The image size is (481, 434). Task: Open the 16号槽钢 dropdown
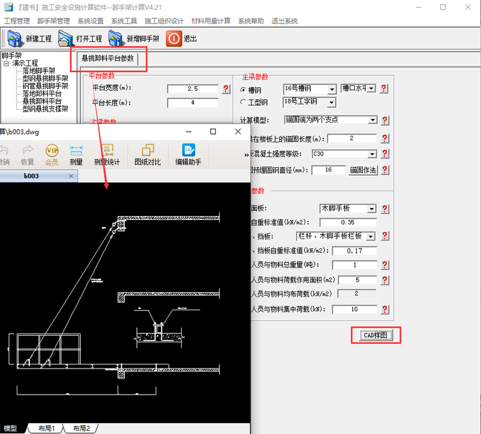331,90
